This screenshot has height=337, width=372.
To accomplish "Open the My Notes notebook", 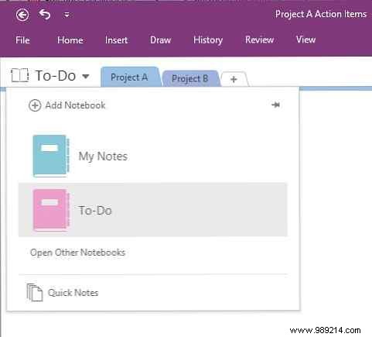I will pyautogui.click(x=153, y=156).
